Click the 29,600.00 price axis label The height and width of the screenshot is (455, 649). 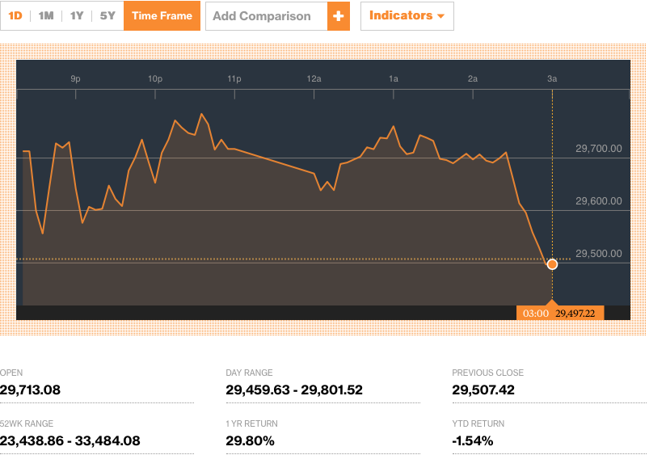598,201
